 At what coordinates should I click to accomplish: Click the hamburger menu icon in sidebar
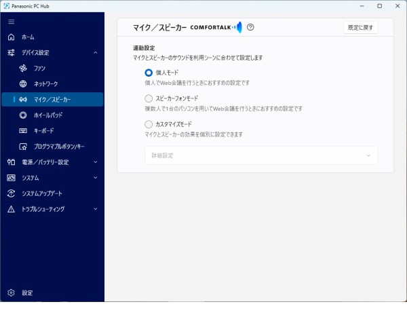pos(11,22)
